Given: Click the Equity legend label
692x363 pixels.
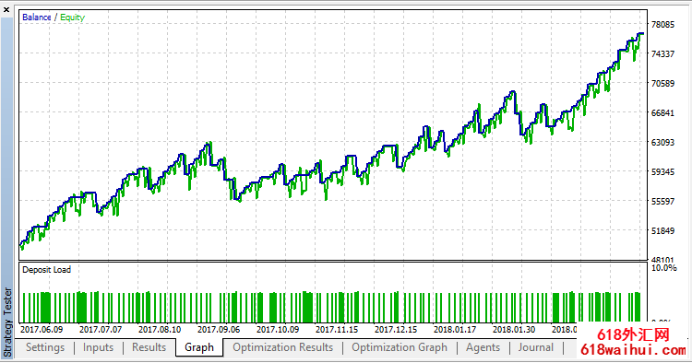Looking at the screenshot, I should pyautogui.click(x=72, y=18).
